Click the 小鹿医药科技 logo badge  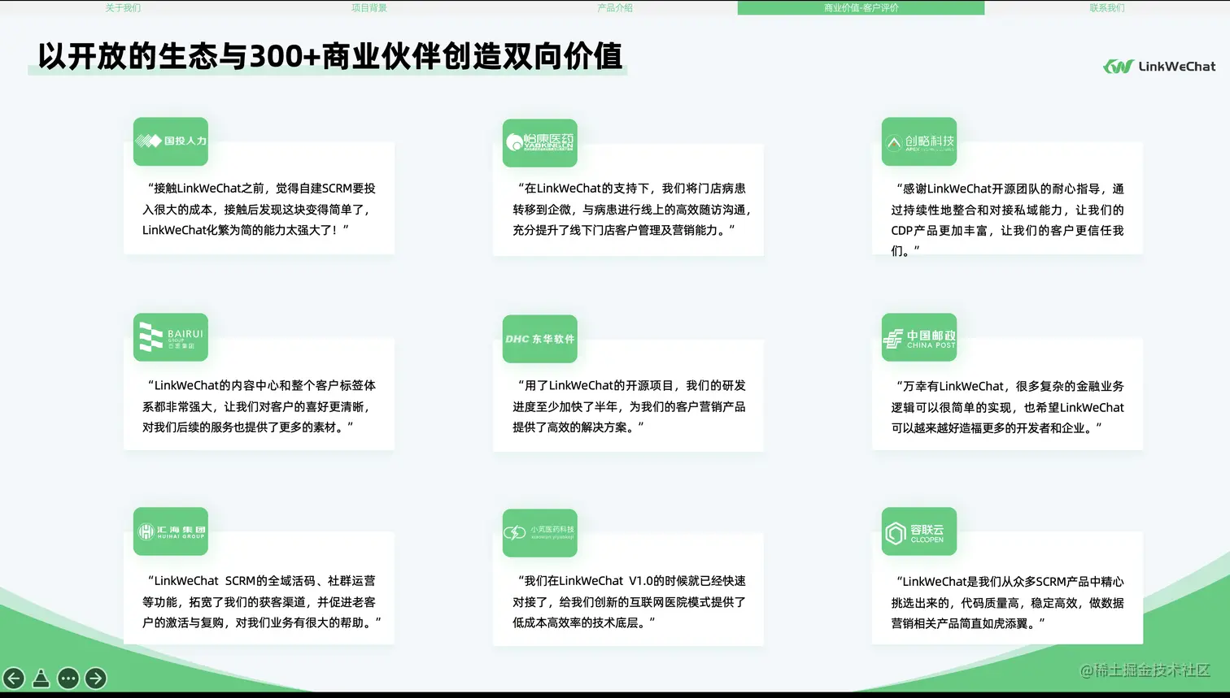pos(540,533)
